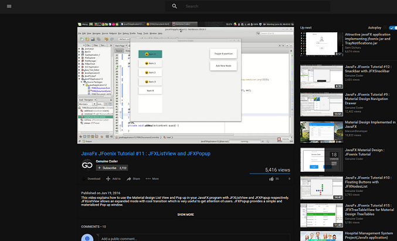Open Genuine Coder under Material Design Navigation Drawer title
The height and width of the screenshot is (241, 397).
354,107
